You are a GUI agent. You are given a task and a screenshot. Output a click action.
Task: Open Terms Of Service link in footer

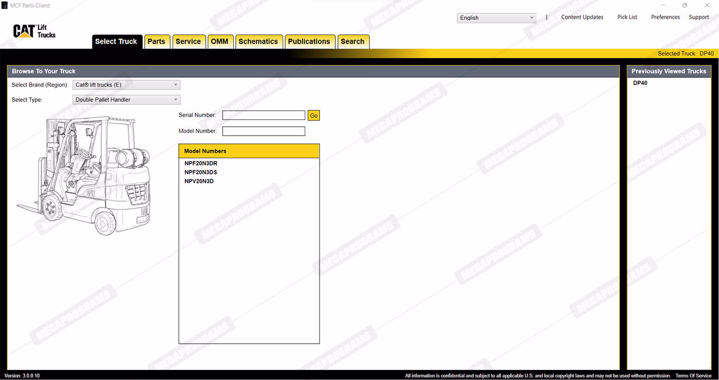[x=693, y=376]
